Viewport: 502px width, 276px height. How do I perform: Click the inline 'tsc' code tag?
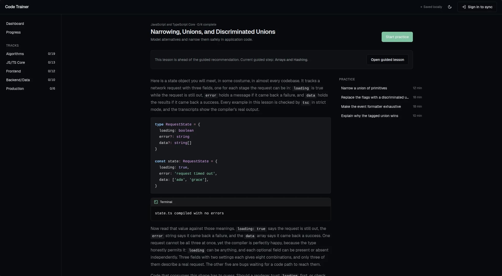tap(306, 102)
